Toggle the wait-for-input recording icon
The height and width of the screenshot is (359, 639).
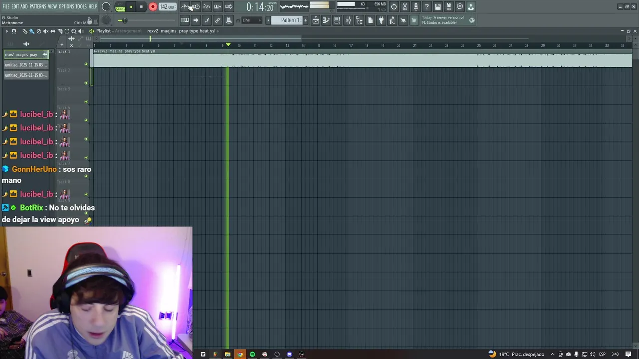196,7
